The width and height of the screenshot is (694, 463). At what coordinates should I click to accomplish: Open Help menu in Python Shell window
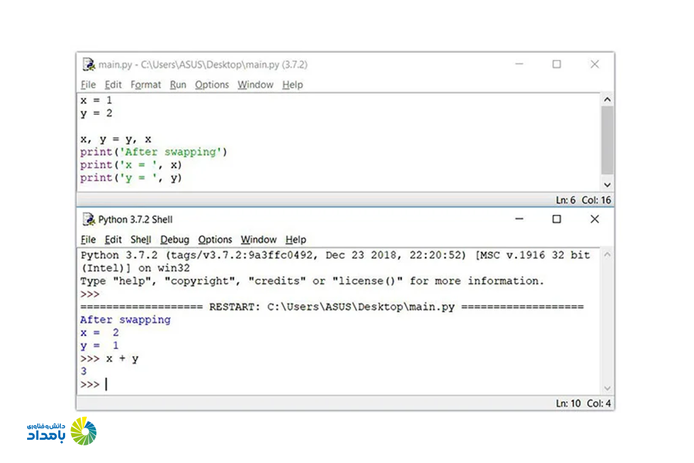point(295,239)
